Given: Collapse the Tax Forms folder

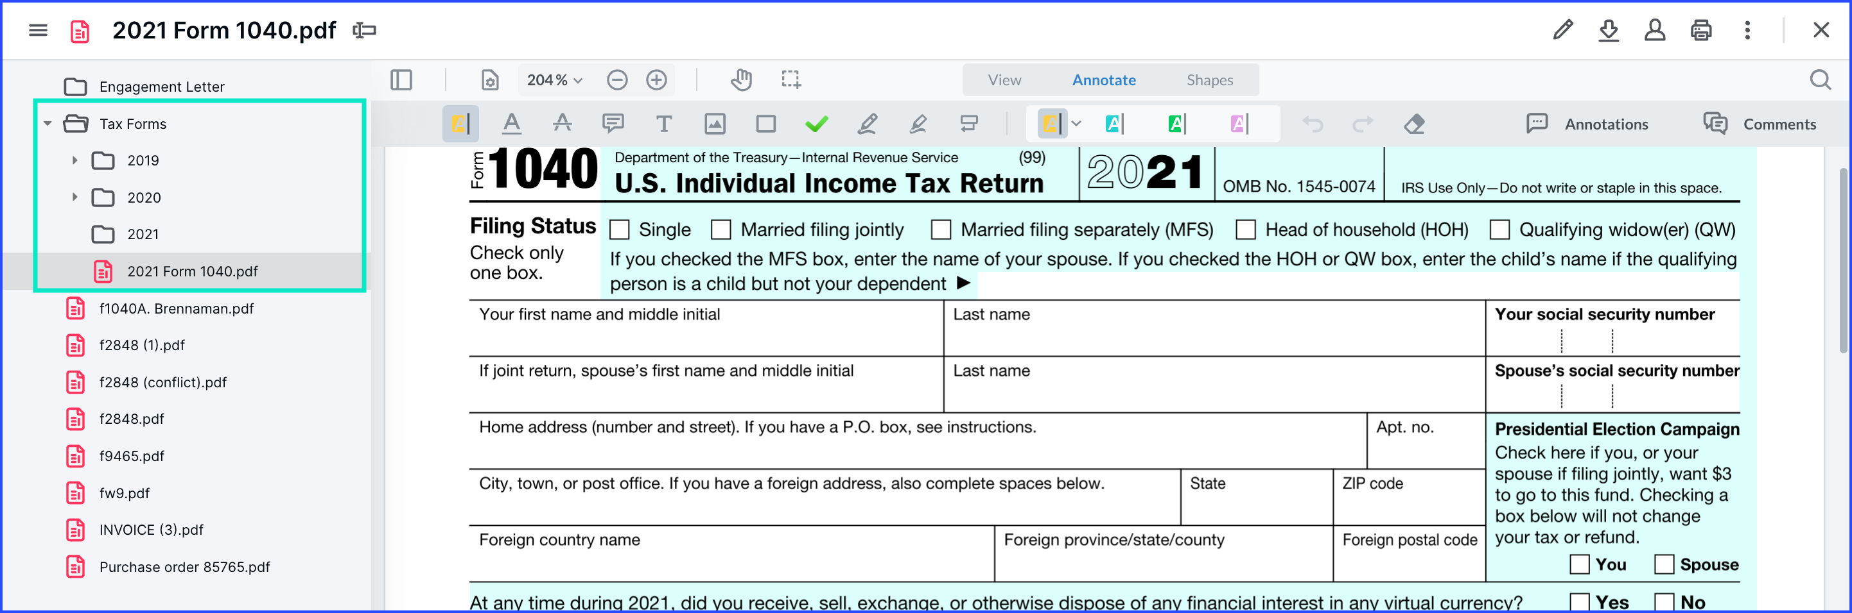Looking at the screenshot, I should pos(48,124).
